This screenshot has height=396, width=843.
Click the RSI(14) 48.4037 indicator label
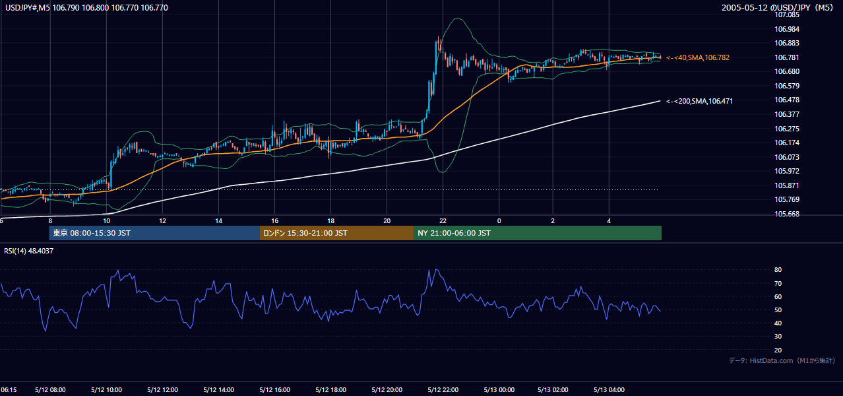coord(29,251)
